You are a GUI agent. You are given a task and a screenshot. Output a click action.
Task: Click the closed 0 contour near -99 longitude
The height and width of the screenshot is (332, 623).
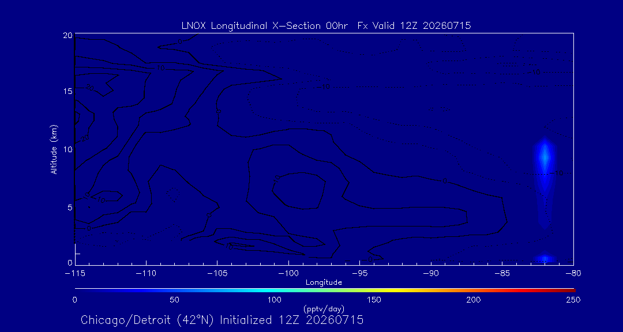coord(299,191)
